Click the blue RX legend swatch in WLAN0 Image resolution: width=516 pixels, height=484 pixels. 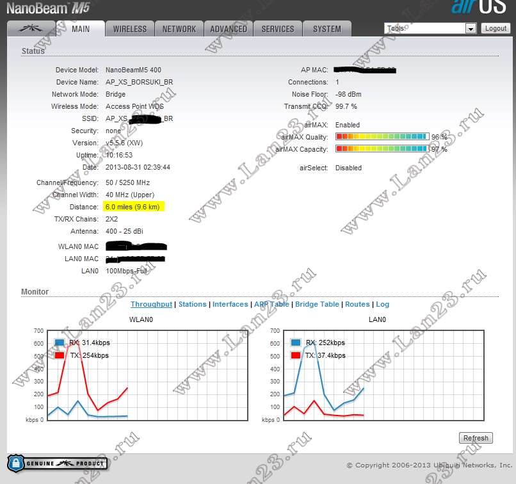tap(60, 343)
